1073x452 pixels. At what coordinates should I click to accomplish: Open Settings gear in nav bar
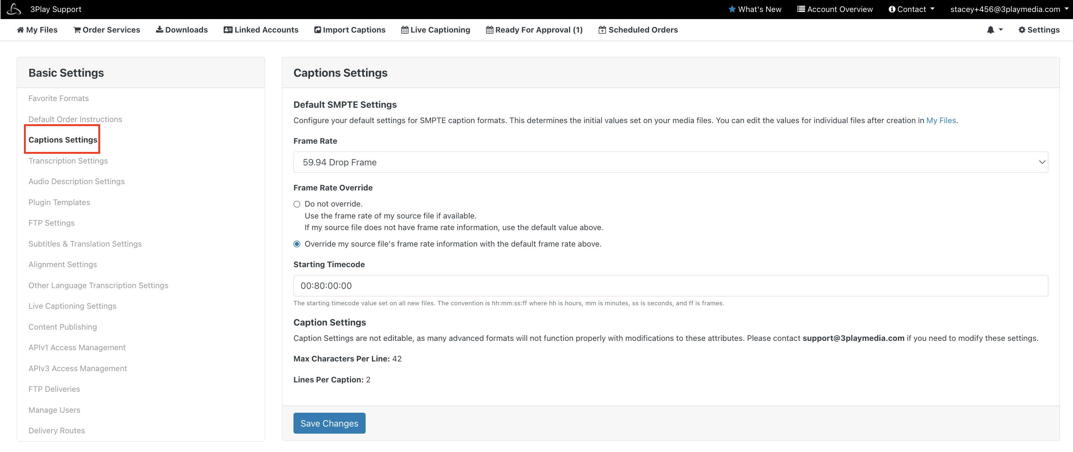pyautogui.click(x=1039, y=30)
